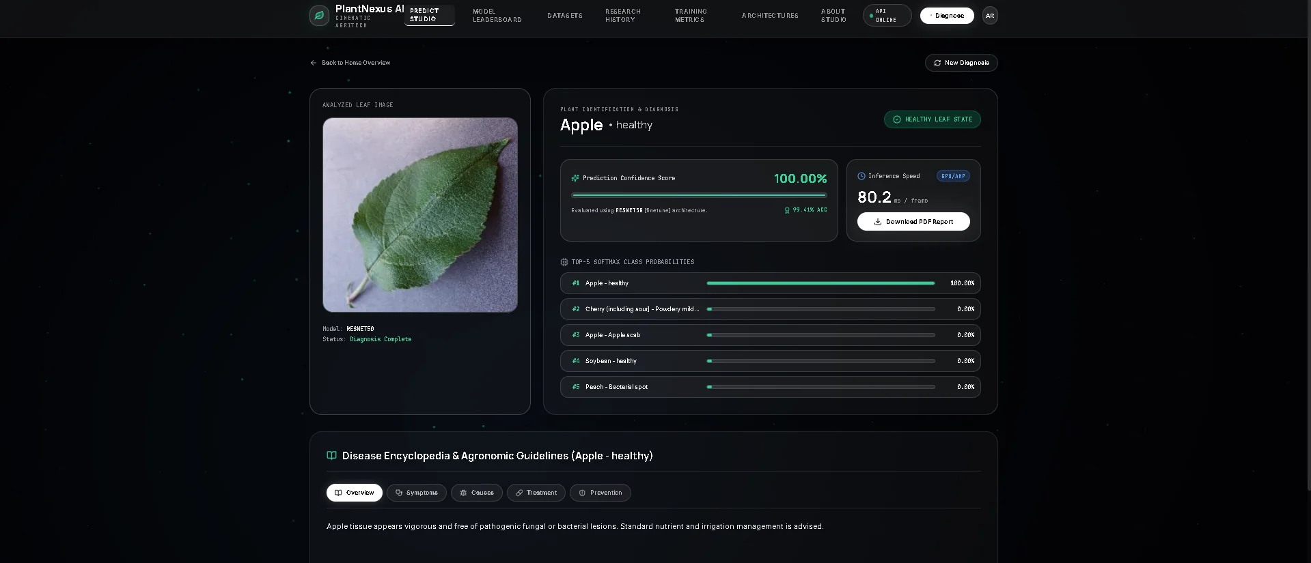The image size is (1311, 563).
Task: Click the AR user avatar
Action: [x=990, y=16]
